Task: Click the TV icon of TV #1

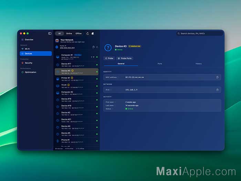Action: 57,86
